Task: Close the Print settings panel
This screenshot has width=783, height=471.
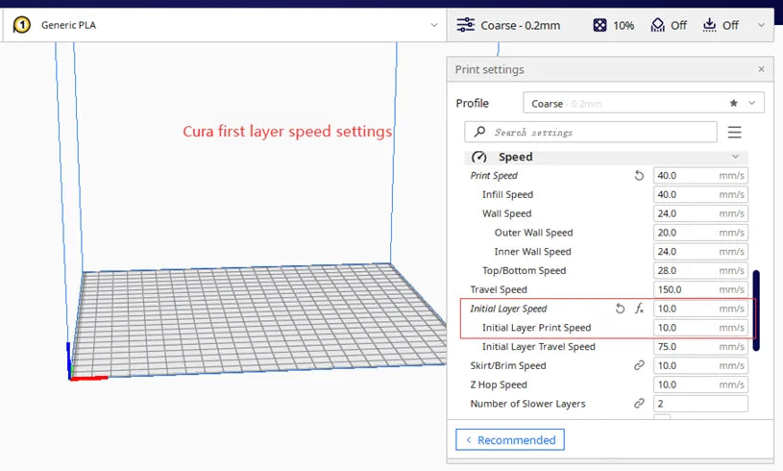Action: pyautogui.click(x=761, y=69)
